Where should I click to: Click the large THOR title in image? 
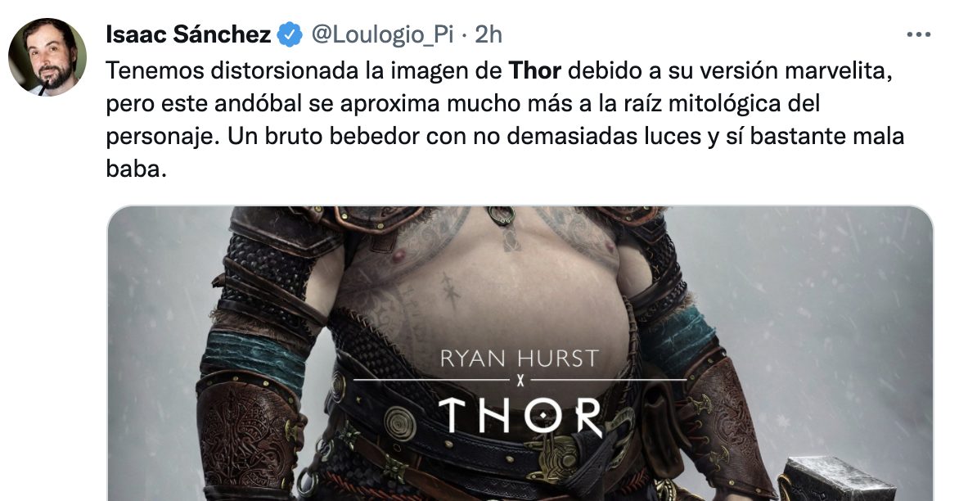520,416
